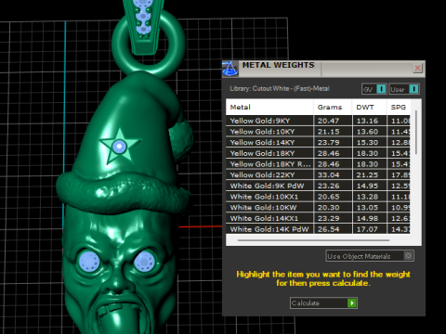The width and height of the screenshot is (446, 334).
Task: Click the 33.04 grams cell
Action: tap(333, 174)
